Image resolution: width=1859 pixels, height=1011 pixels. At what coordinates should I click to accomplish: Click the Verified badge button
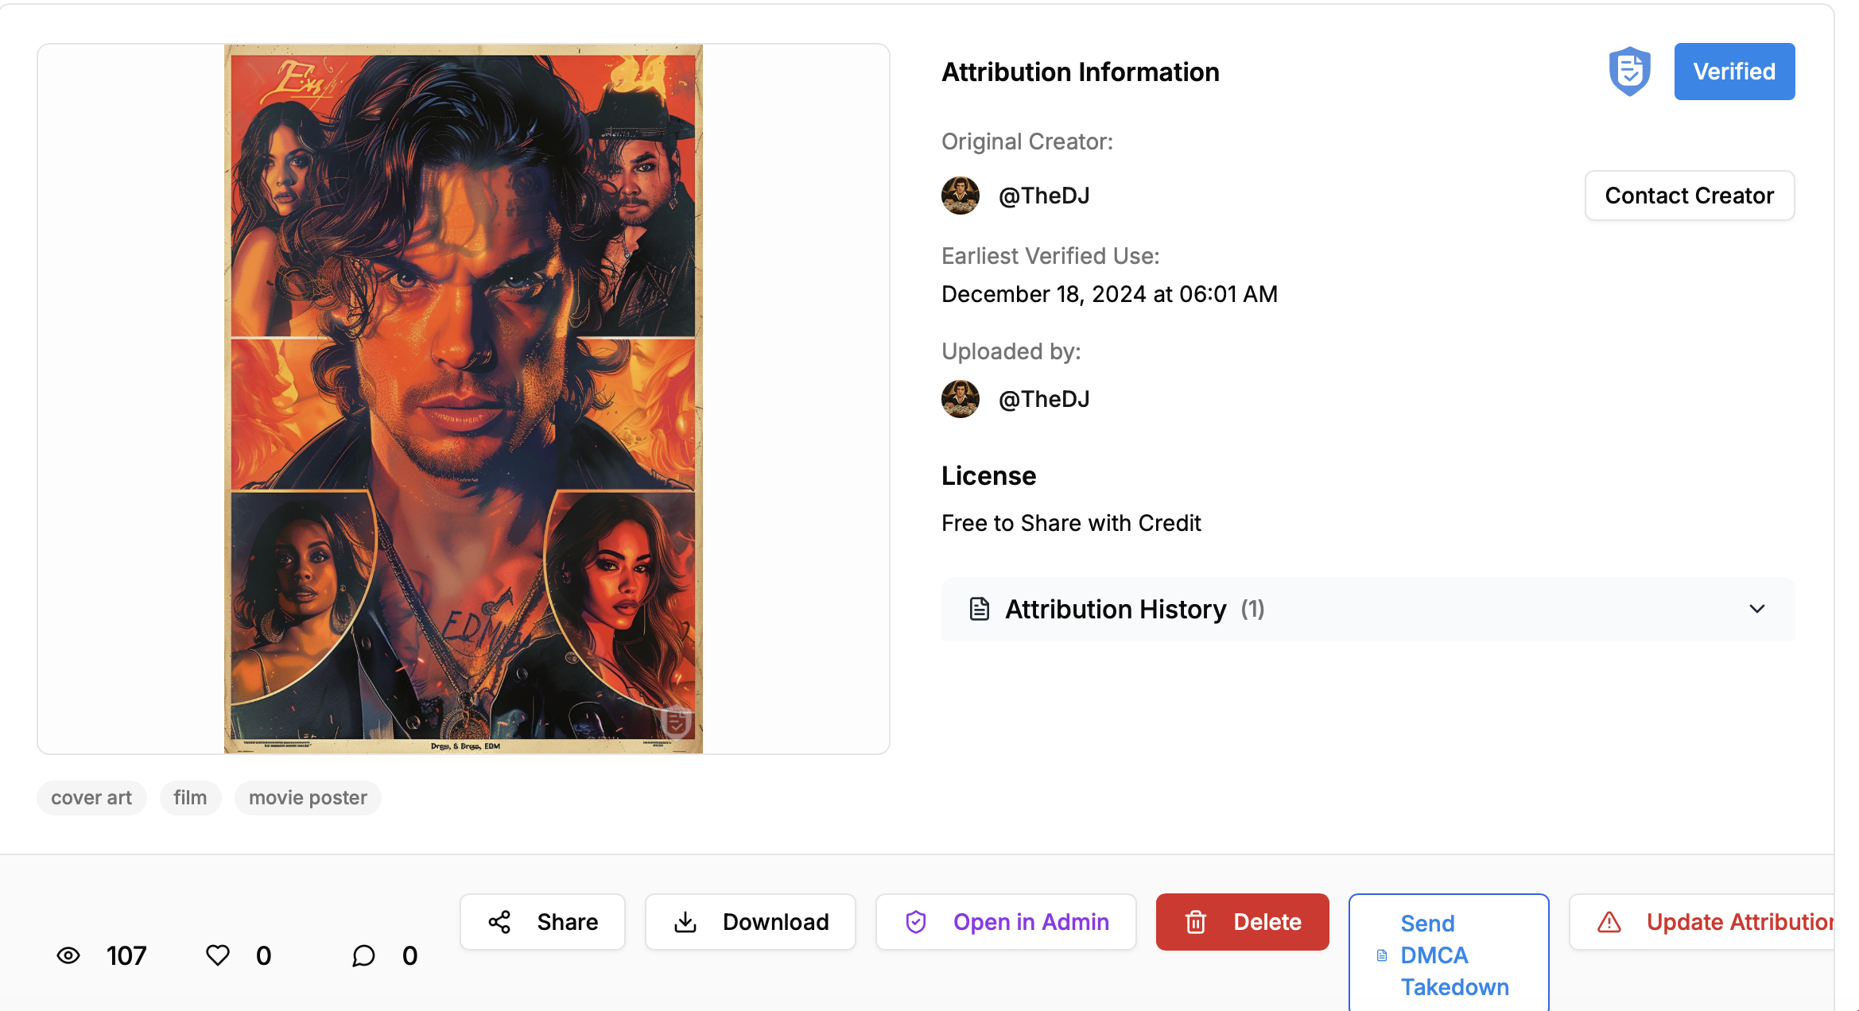click(1734, 71)
